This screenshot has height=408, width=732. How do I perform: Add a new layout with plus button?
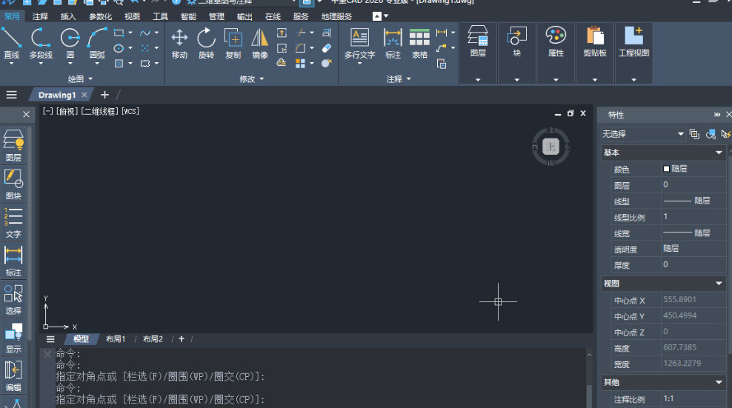click(x=182, y=339)
